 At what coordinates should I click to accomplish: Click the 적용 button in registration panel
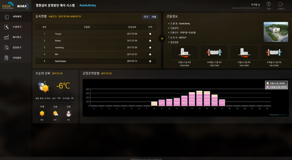click(x=154, y=17)
